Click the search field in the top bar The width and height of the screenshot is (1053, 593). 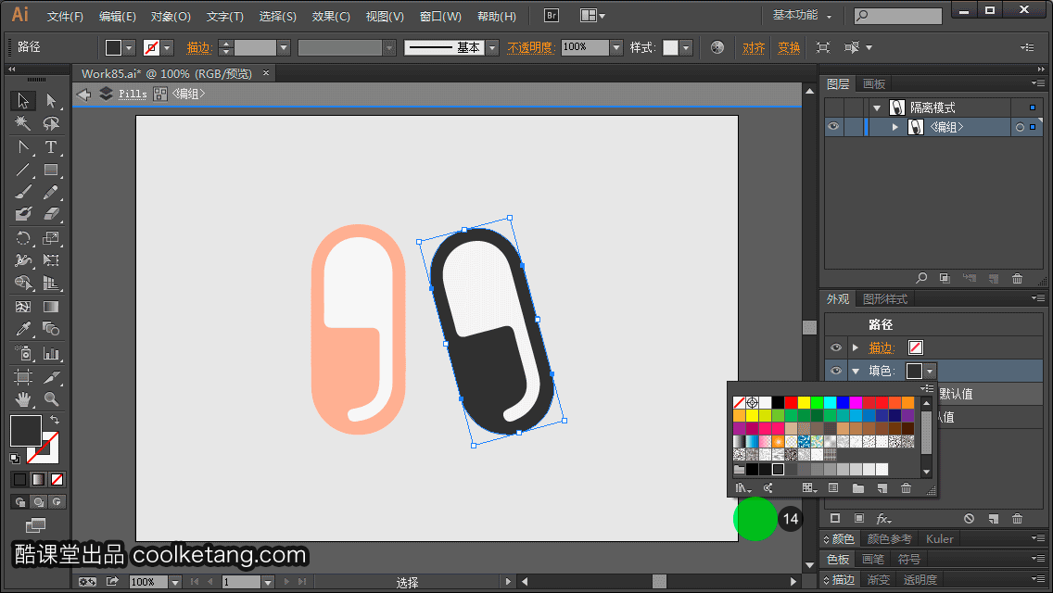pos(898,16)
